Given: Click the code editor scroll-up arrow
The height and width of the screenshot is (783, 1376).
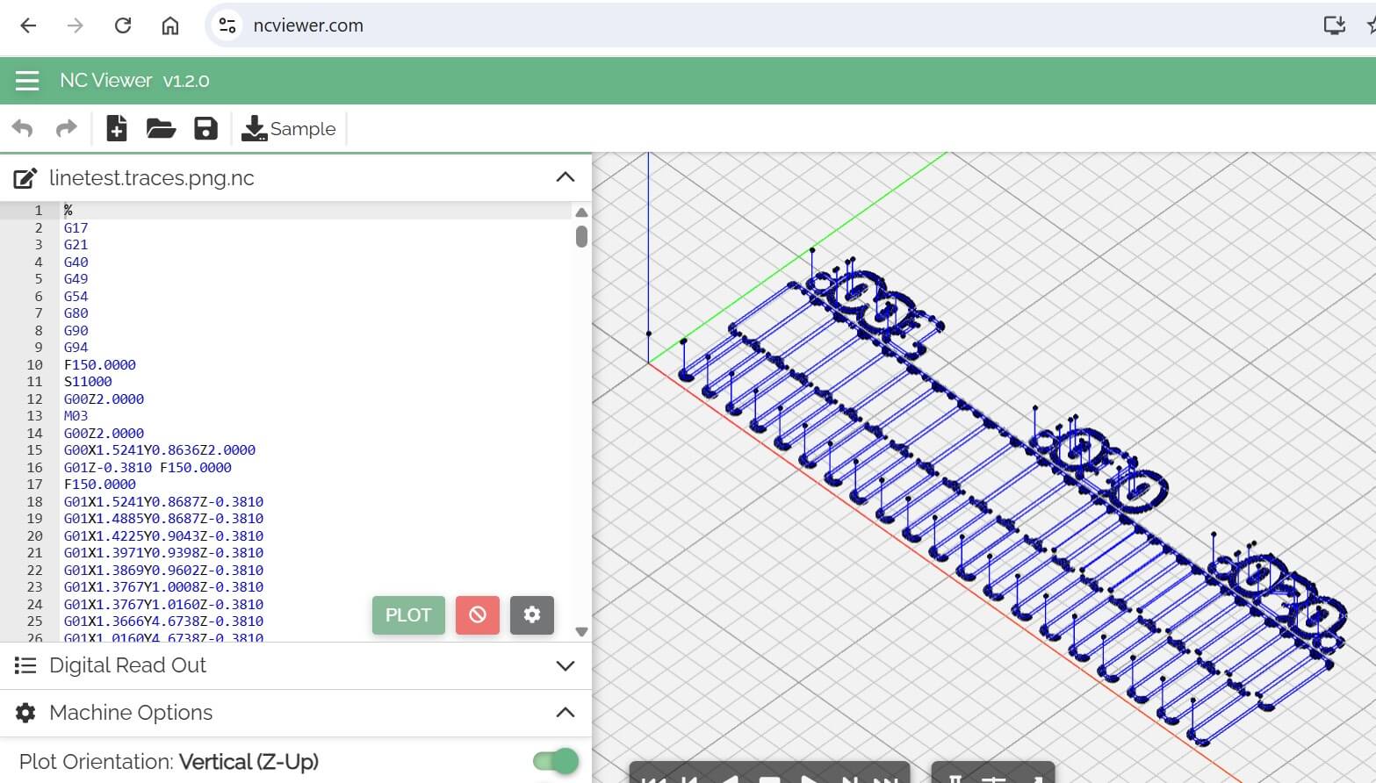Looking at the screenshot, I should (581, 212).
